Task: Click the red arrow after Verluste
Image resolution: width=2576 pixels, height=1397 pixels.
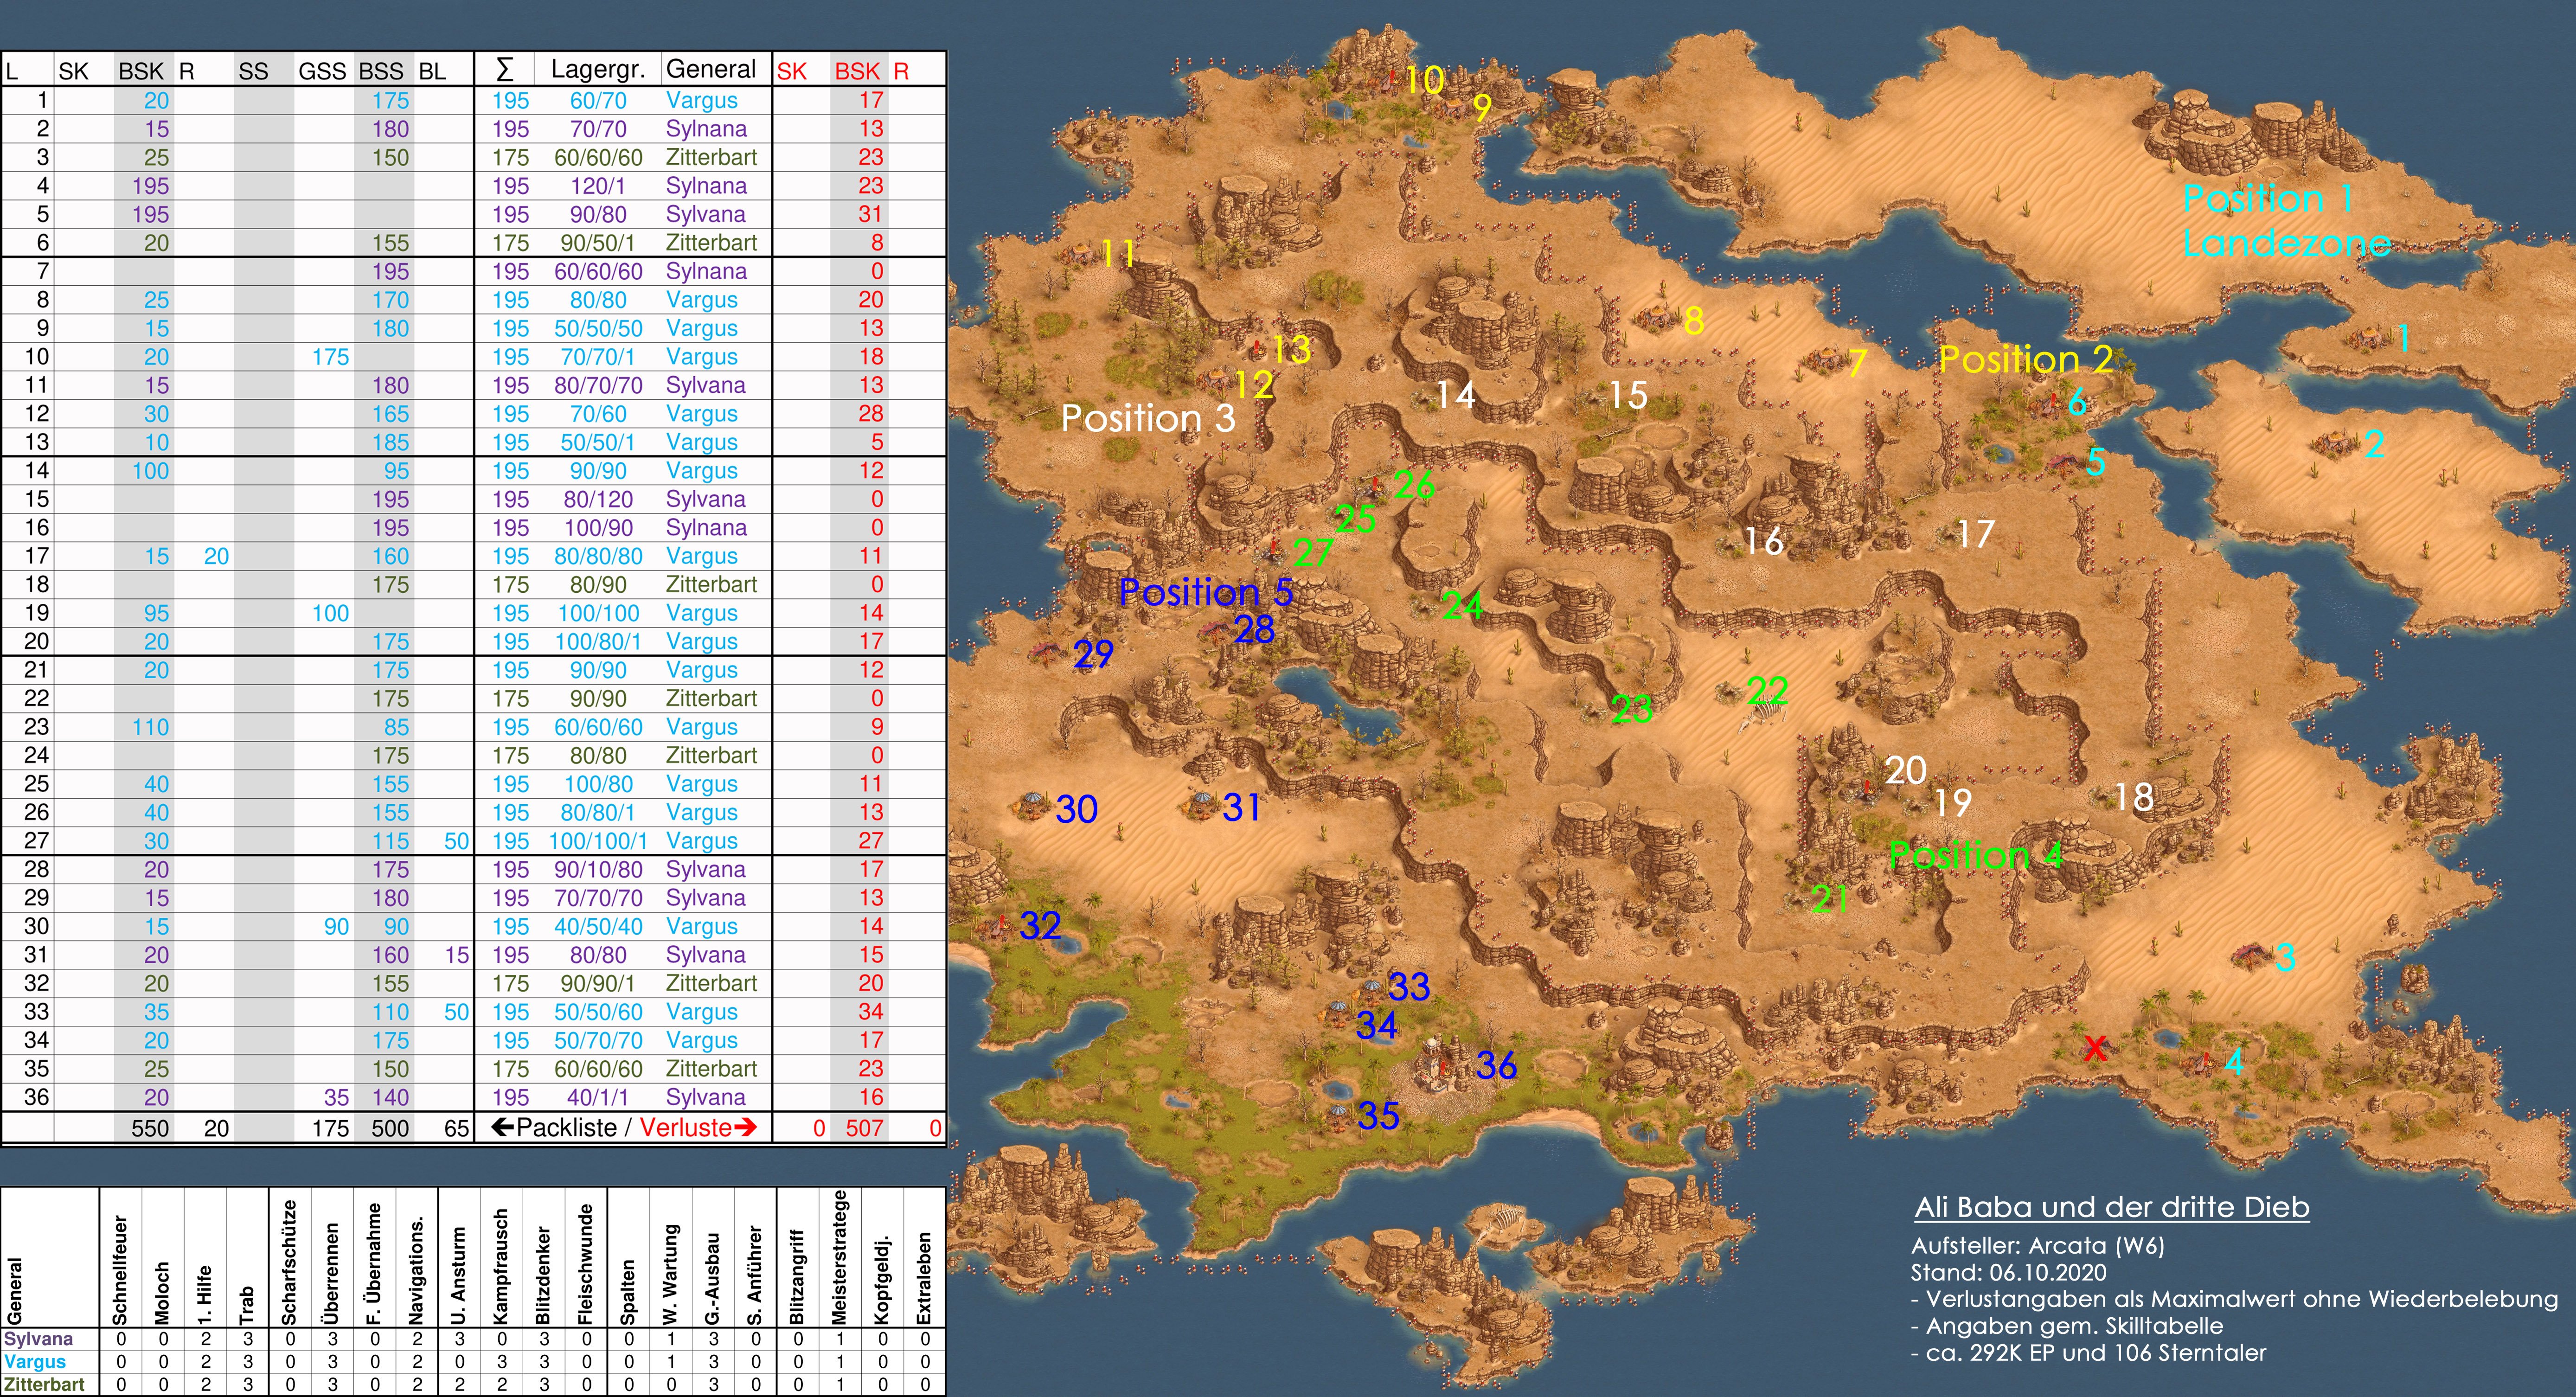Action: 745,1128
